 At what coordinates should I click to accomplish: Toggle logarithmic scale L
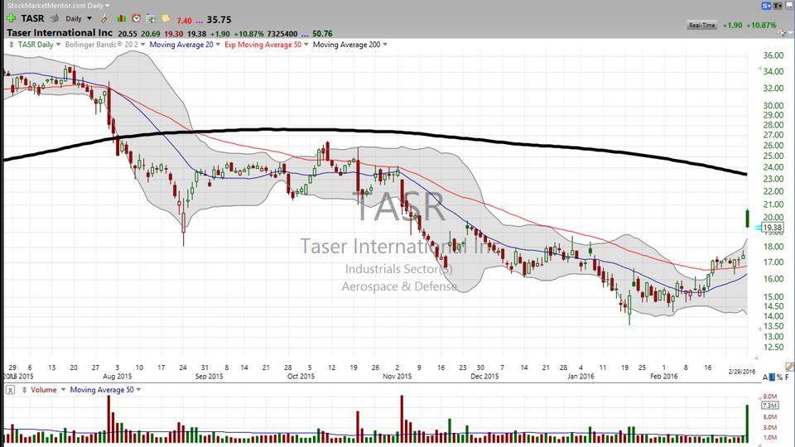pos(772,377)
